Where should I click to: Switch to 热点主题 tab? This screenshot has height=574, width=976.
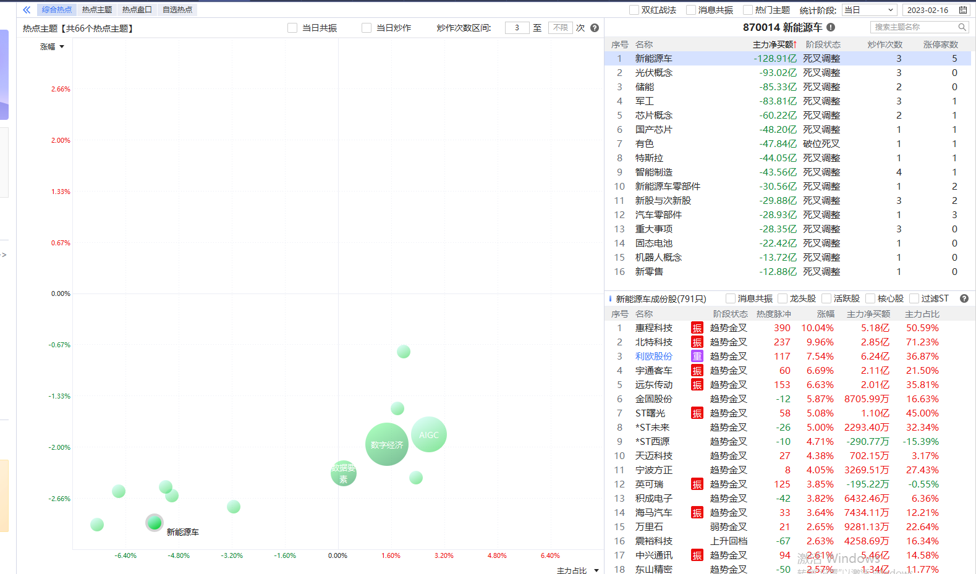tap(97, 10)
